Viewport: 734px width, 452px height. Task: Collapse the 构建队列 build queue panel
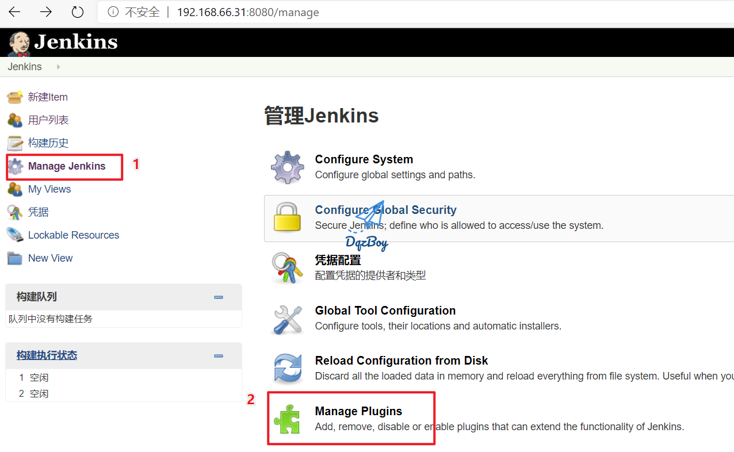click(x=219, y=297)
